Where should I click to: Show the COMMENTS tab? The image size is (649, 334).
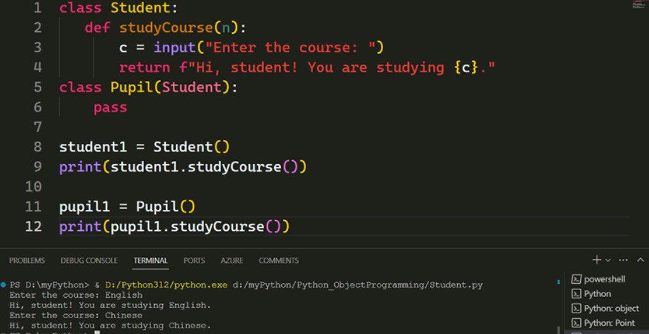click(279, 261)
